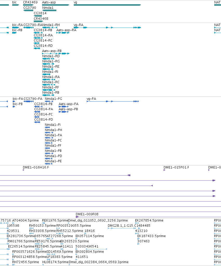This screenshot has width=221, height=266.
Task: Select transcript Nmda1-RI
Action: coord(46,74)
